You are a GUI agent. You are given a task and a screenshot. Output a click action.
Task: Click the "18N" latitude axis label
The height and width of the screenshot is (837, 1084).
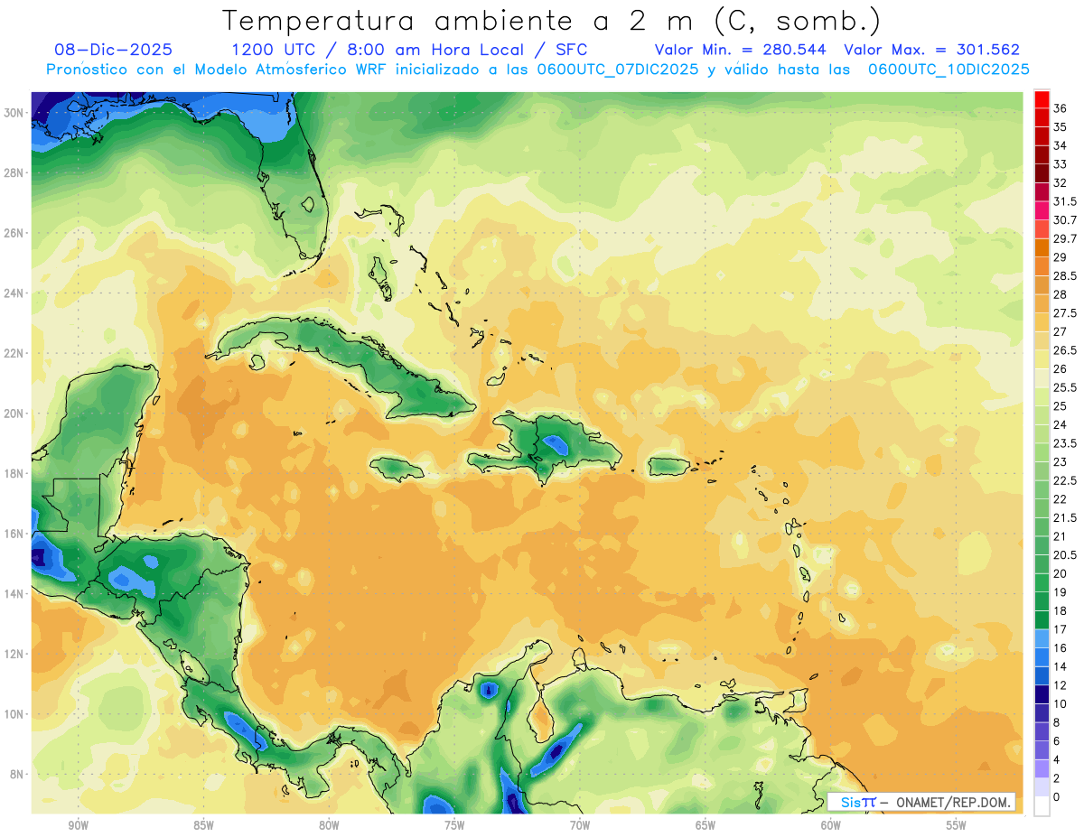pos(14,473)
